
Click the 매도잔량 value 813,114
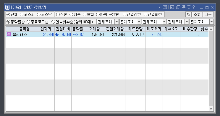pyautogui.click(x=138, y=34)
